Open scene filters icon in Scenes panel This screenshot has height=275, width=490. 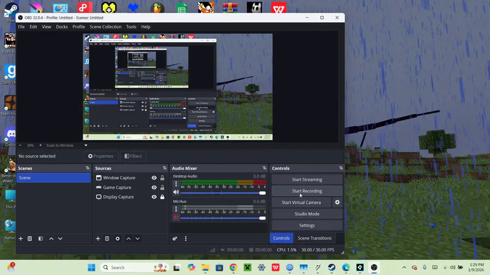(40, 239)
